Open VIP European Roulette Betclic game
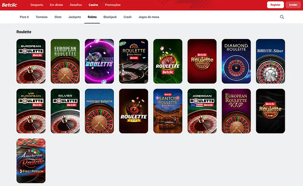303x186 pixels. 31,111
